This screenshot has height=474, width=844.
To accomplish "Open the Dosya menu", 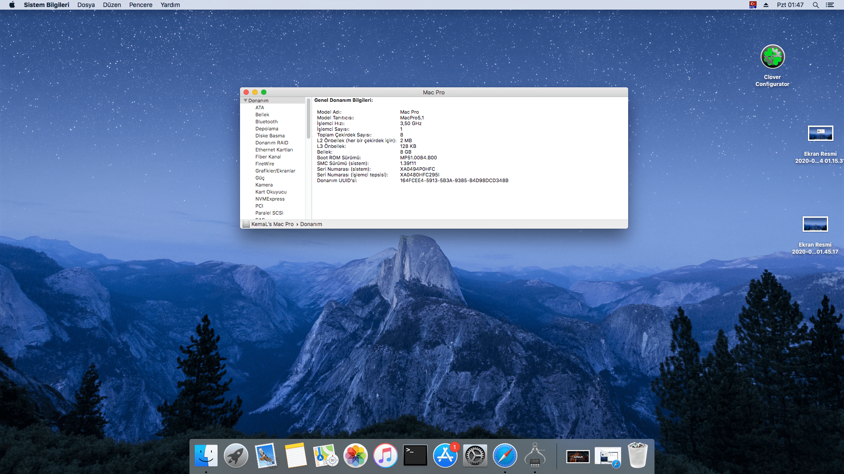I will pos(86,5).
